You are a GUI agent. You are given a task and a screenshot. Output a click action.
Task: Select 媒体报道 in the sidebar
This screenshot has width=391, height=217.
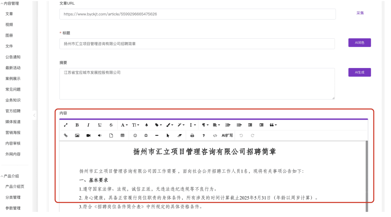pos(13,122)
